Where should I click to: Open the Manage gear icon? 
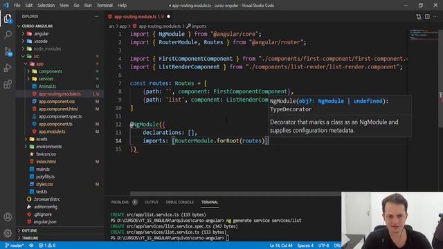tap(8, 233)
